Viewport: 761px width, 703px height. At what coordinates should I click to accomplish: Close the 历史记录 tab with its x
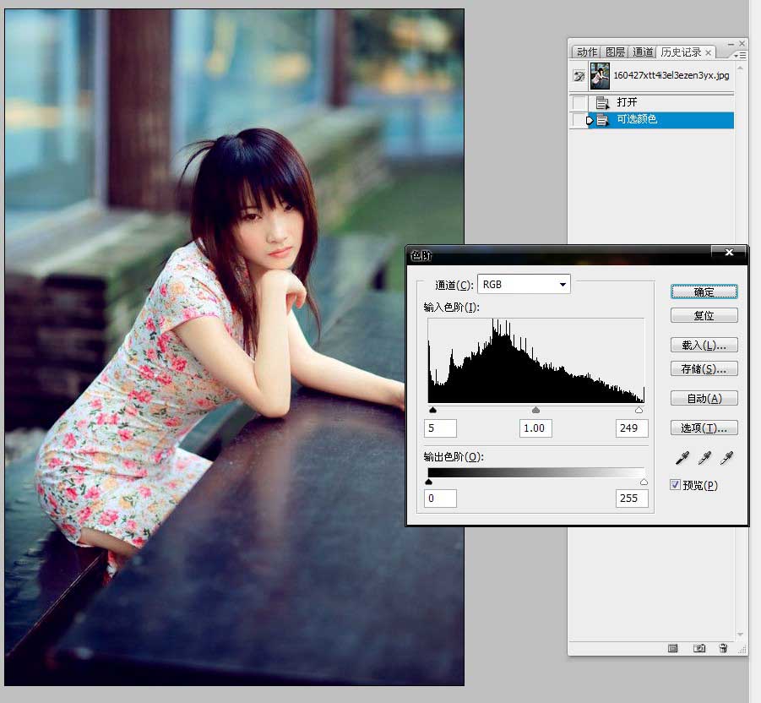(709, 52)
